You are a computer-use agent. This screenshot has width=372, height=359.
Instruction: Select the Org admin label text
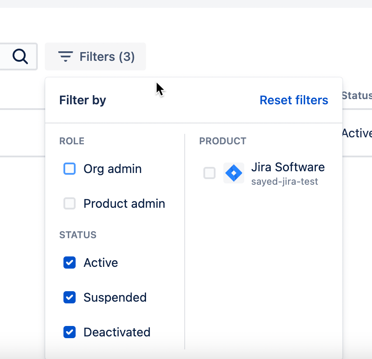(x=113, y=169)
